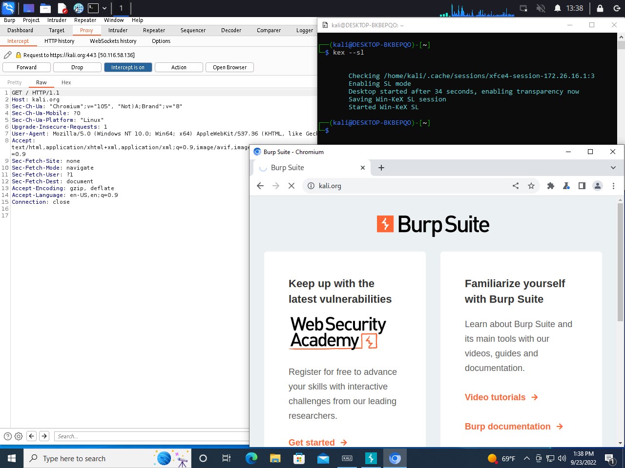Toggle the Intercept is on button

tap(128, 67)
